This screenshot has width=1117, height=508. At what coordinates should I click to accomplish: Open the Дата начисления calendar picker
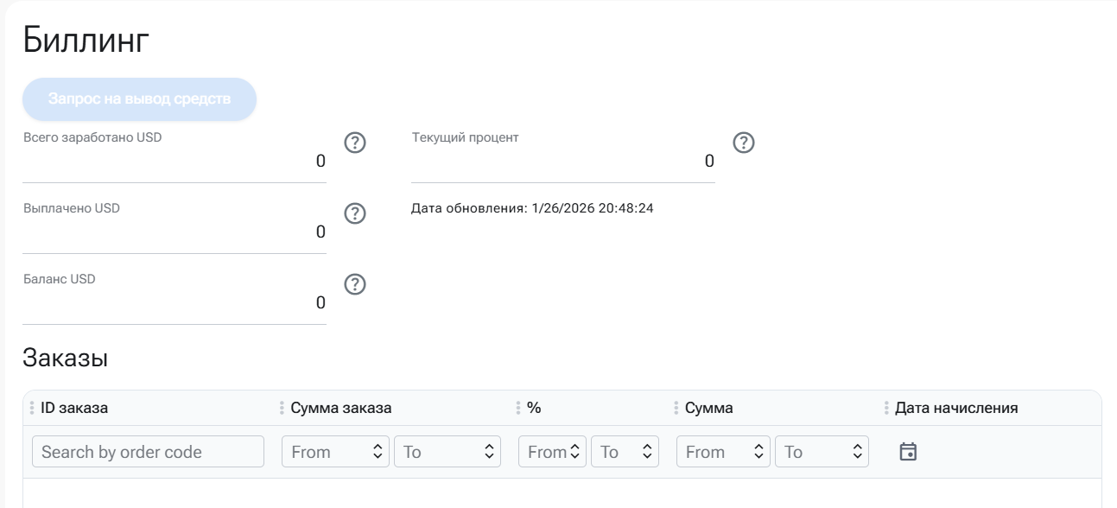[x=907, y=451]
